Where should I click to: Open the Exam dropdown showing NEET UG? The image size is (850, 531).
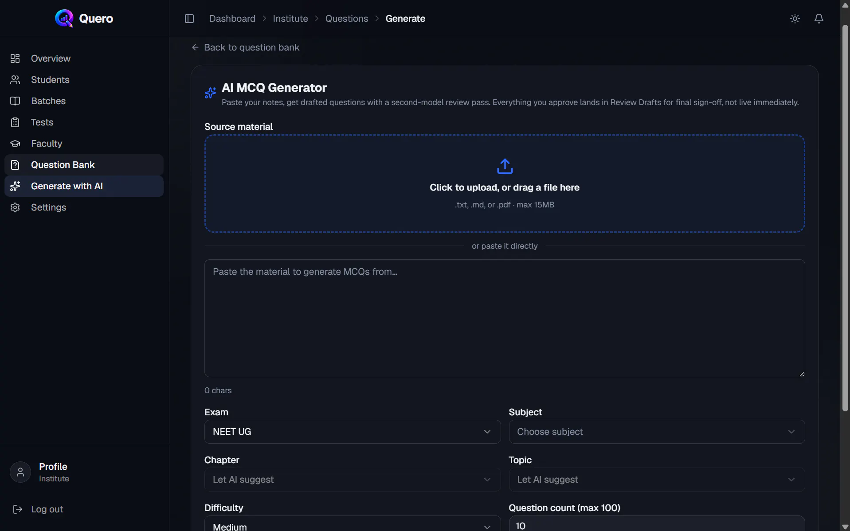352,432
